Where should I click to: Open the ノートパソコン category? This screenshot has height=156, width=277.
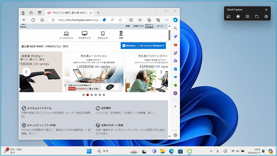[x=66, y=35]
